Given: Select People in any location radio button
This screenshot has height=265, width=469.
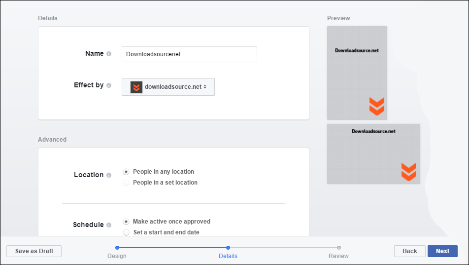Looking at the screenshot, I should pyautogui.click(x=126, y=172).
